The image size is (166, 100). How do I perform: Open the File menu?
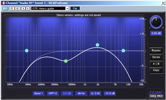pos(75,9)
